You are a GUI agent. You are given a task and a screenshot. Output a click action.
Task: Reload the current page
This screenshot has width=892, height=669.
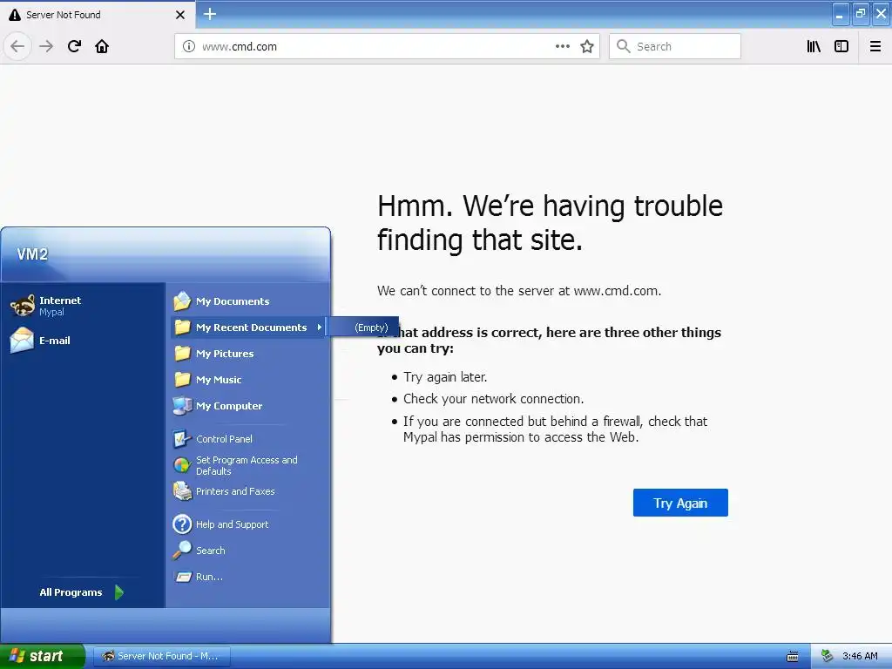(x=74, y=46)
